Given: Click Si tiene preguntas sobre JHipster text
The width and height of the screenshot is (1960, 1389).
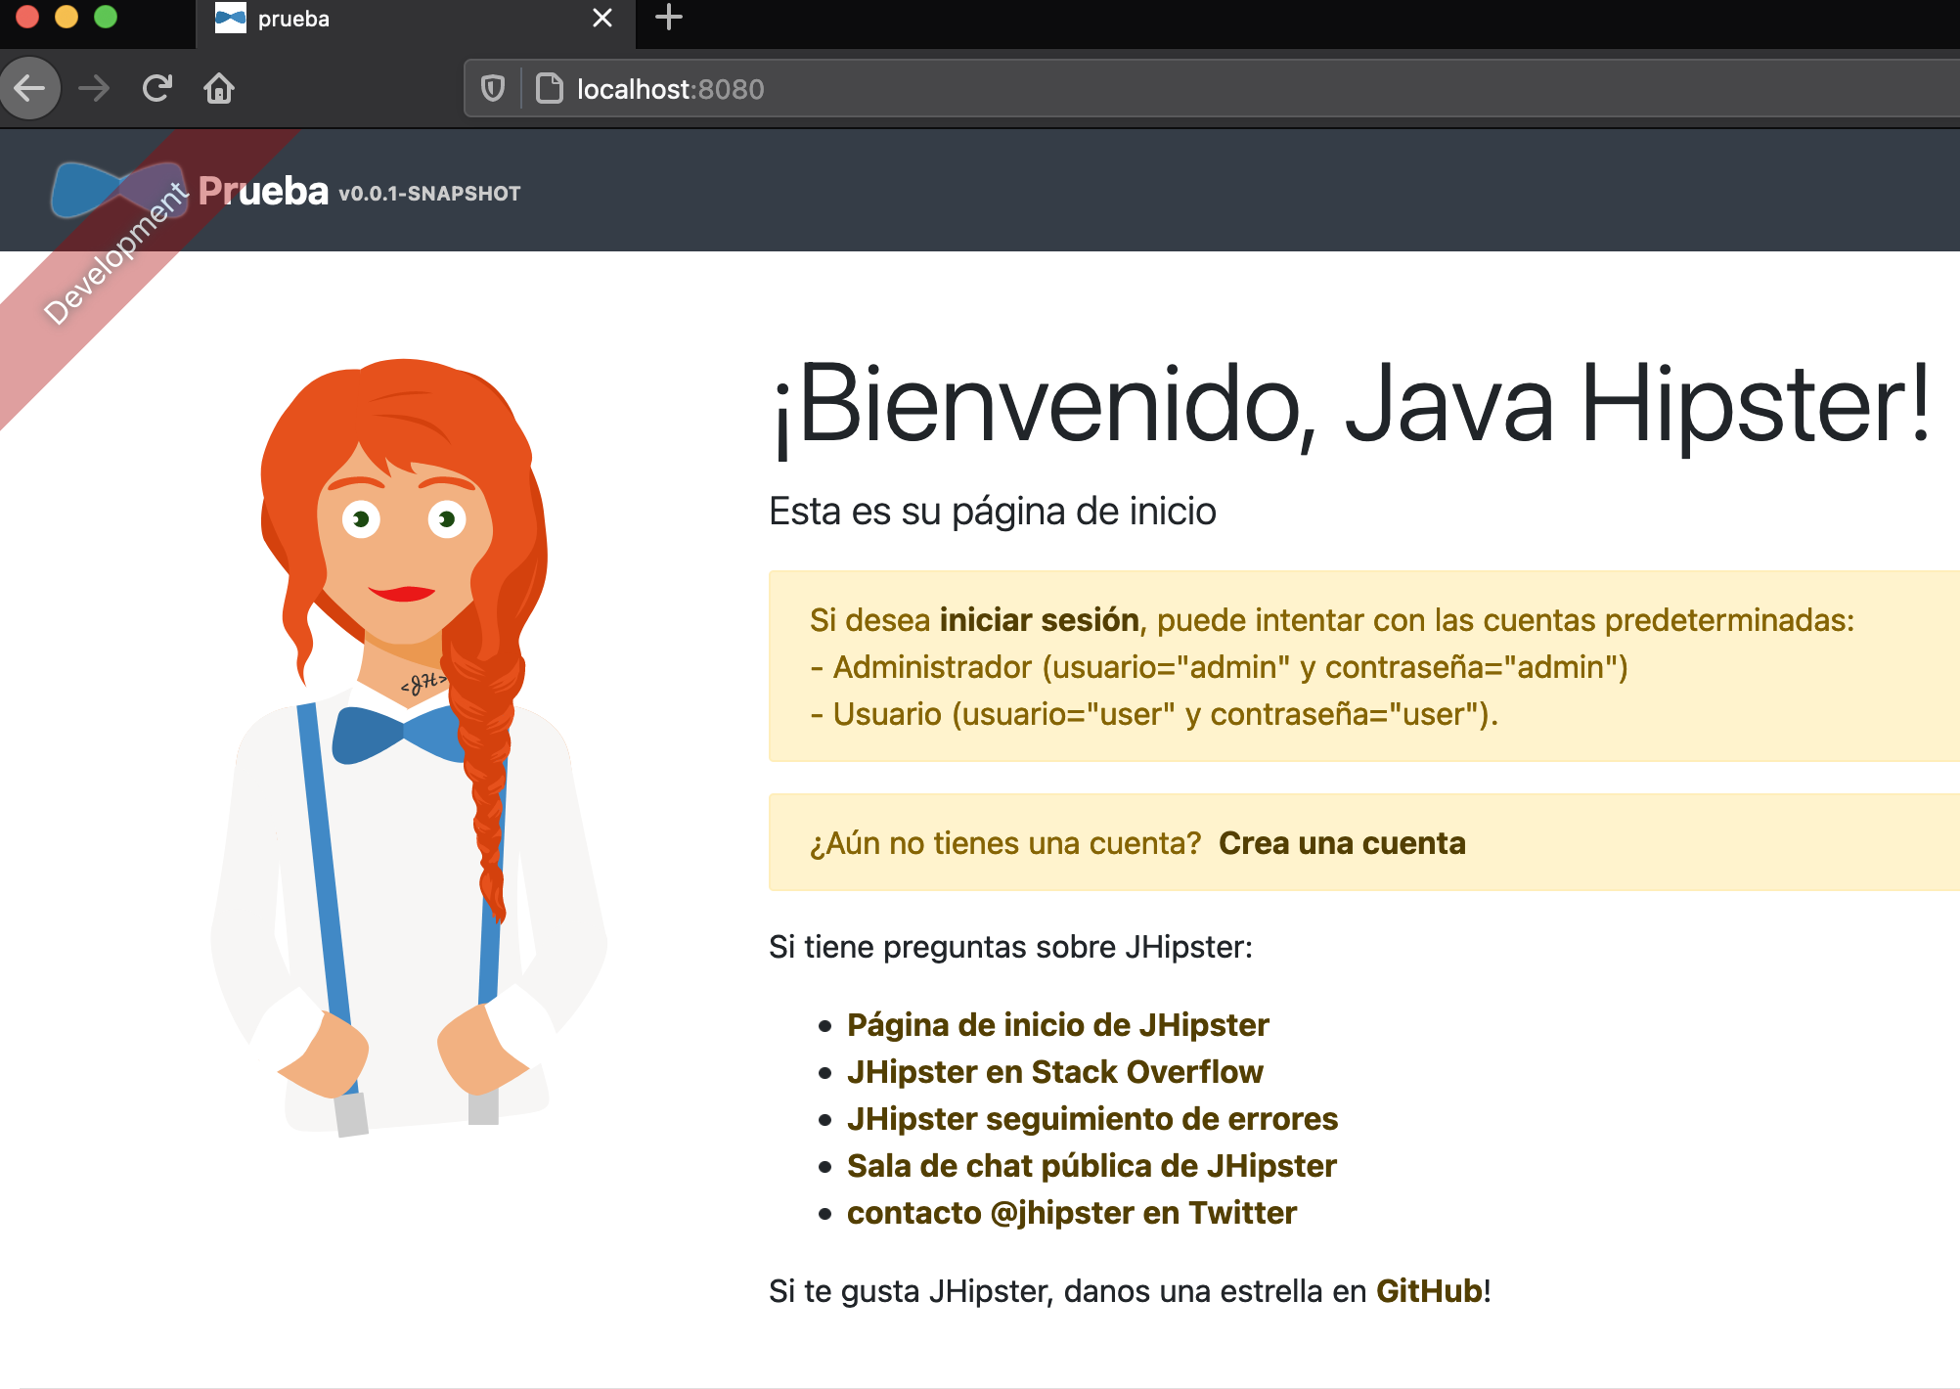Looking at the screenshot, I should (x=1010, y=947).
